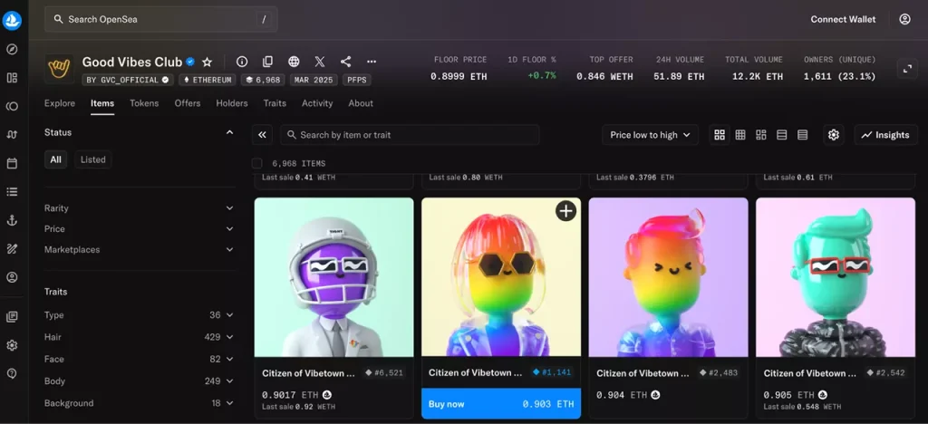
Task: Open item display settings gear
Action: (834, 135)
